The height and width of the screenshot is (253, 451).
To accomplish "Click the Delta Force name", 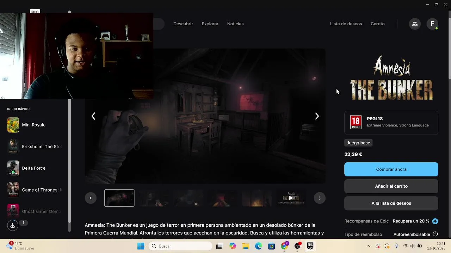I will pyautogui.click(x=34, y=168).
